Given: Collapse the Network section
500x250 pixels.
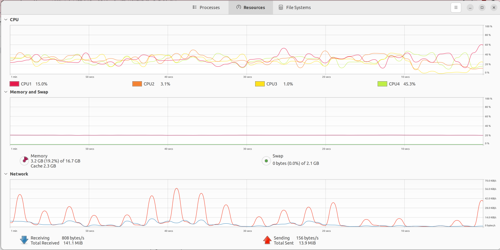Looking at the screenshot, I should [x=5, y=174].
